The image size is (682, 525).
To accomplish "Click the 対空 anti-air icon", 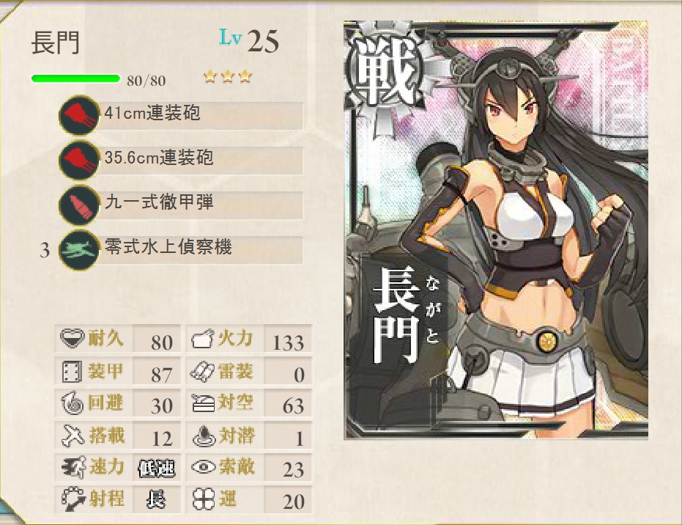I will click(203, 403).
